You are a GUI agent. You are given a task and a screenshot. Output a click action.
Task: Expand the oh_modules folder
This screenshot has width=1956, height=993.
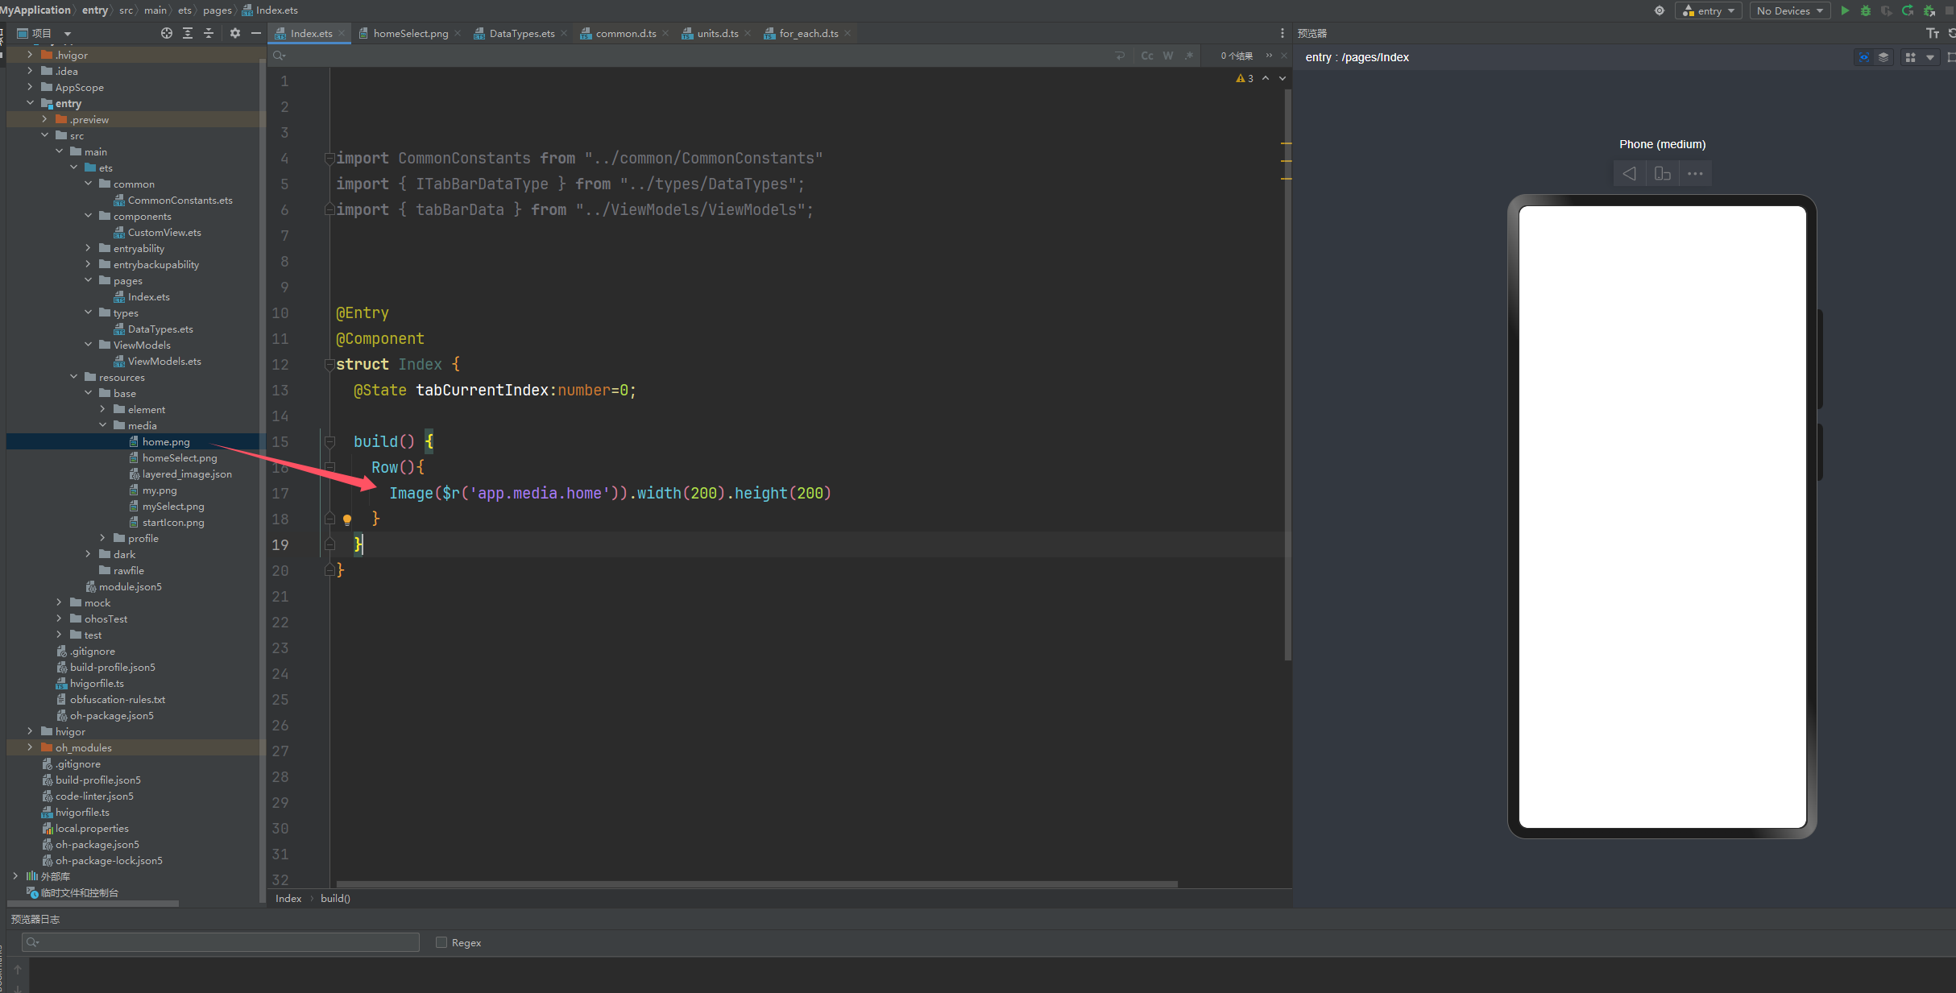tap(30, 747)
